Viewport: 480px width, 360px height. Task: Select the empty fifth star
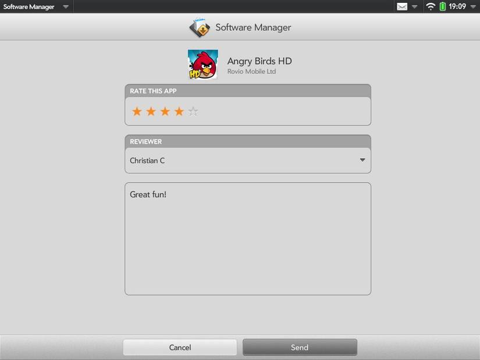click(x=193, y=112)
